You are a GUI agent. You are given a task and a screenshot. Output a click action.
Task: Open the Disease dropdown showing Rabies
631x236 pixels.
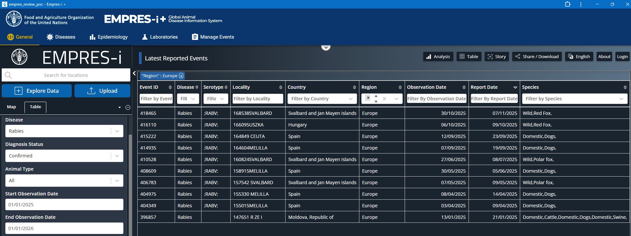tap(64, 131)
